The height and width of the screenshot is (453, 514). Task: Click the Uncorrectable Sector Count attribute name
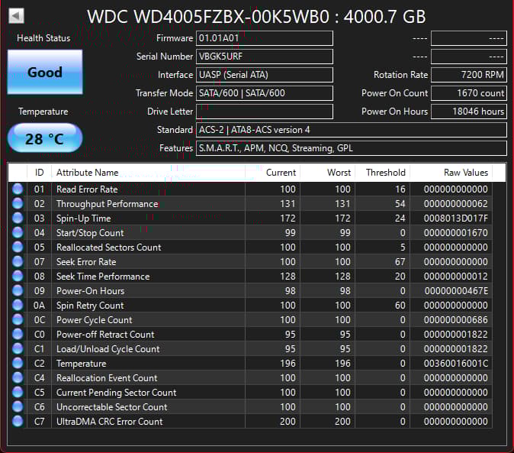(112, 407)
